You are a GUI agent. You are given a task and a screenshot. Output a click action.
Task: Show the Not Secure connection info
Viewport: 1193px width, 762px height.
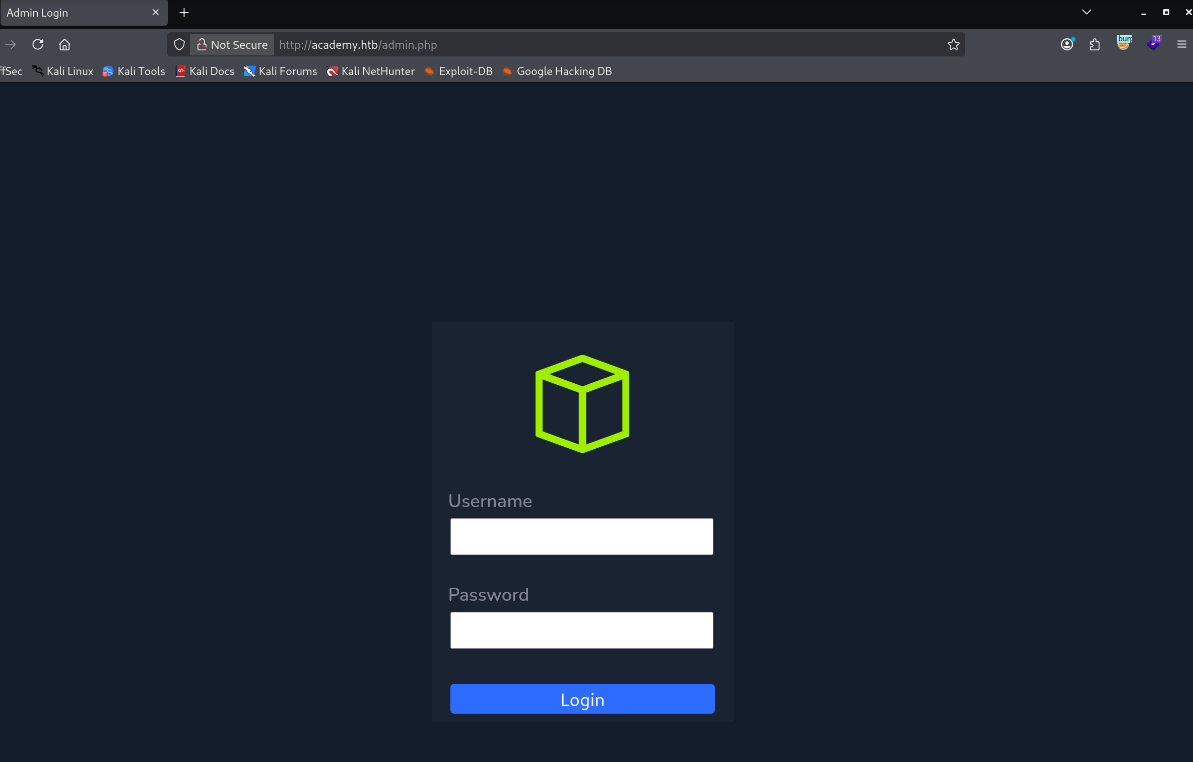232,44
